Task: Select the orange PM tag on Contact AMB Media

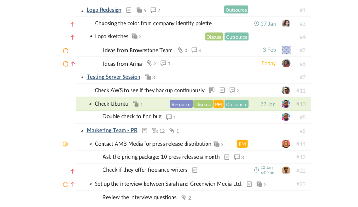Action: 242,144
